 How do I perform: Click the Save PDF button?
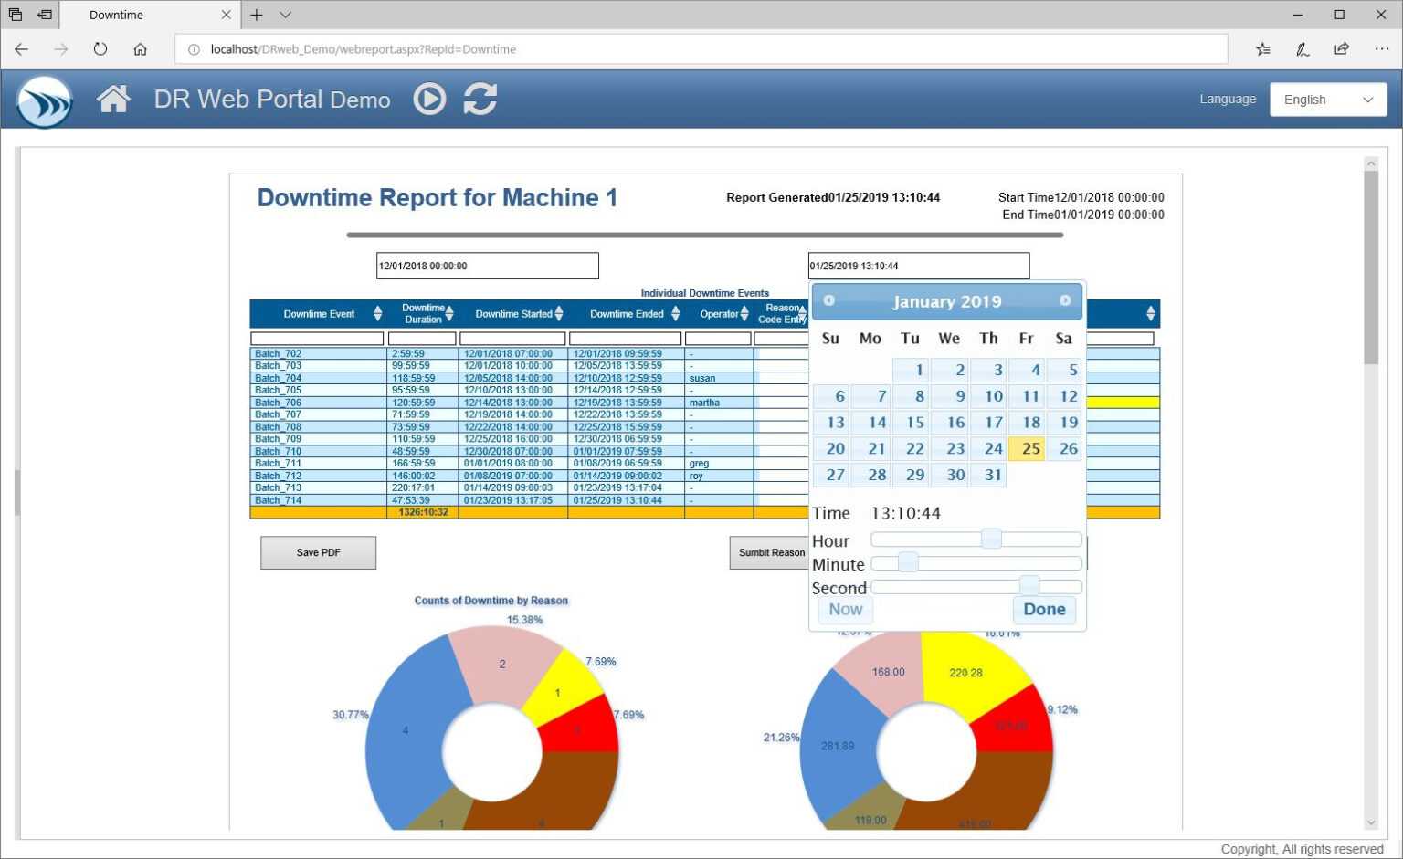pos(318,552)
